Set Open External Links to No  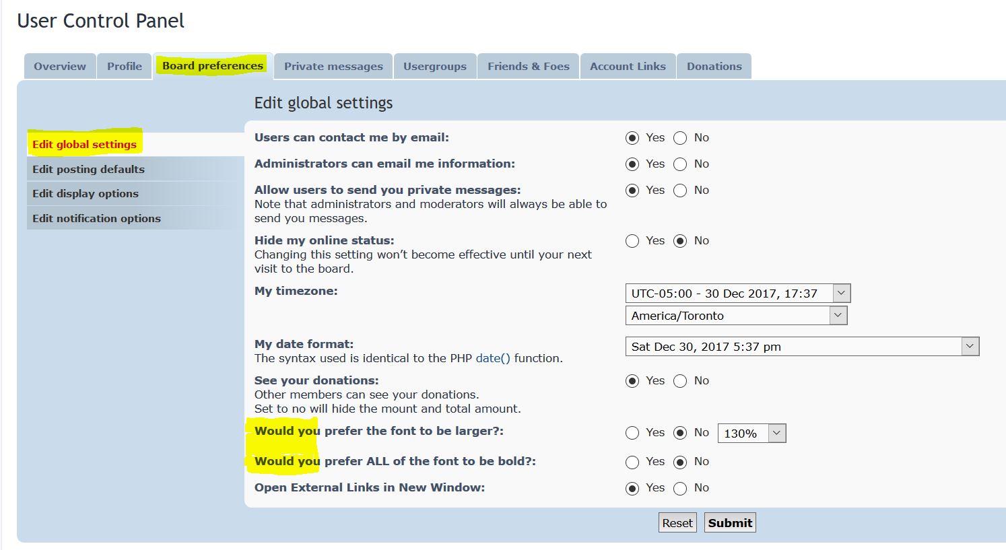point(680,488)
